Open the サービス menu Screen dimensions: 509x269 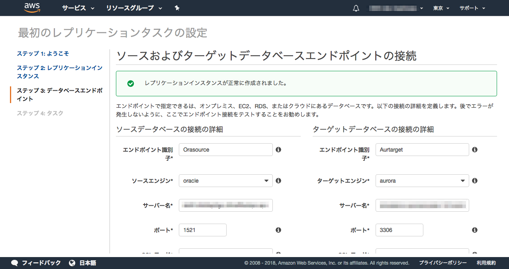[78, 8]
